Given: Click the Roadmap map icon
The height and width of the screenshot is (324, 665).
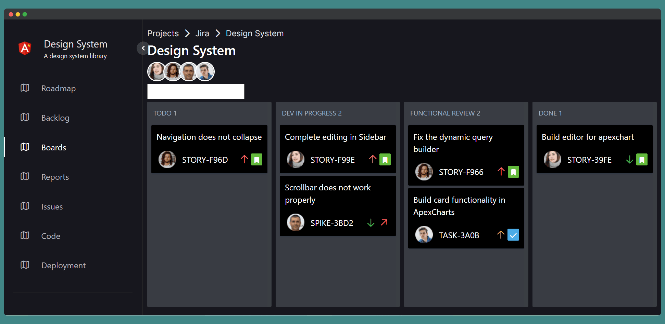Looking at the screenshot, I should 25,88.
